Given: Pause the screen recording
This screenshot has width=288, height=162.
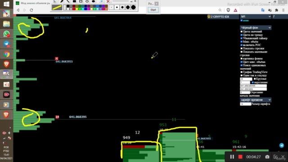Looking at the screenshot, I should click(232, 157).
